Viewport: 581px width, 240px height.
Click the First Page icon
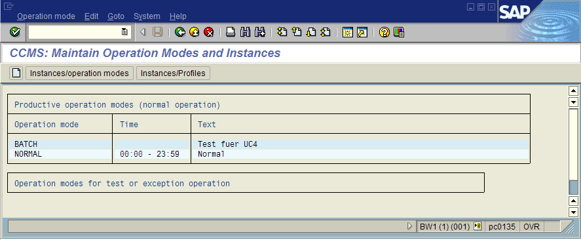coord(282,32)
